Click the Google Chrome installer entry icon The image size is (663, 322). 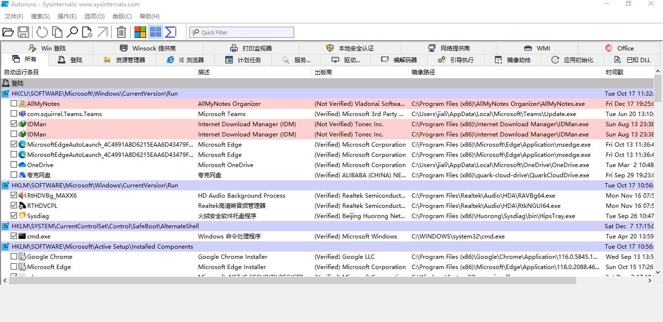click(22, 256)
